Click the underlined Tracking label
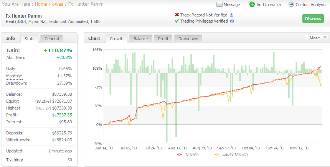Image resolution: width=330 pixels, height=167 pixels. tap(14, 160)
